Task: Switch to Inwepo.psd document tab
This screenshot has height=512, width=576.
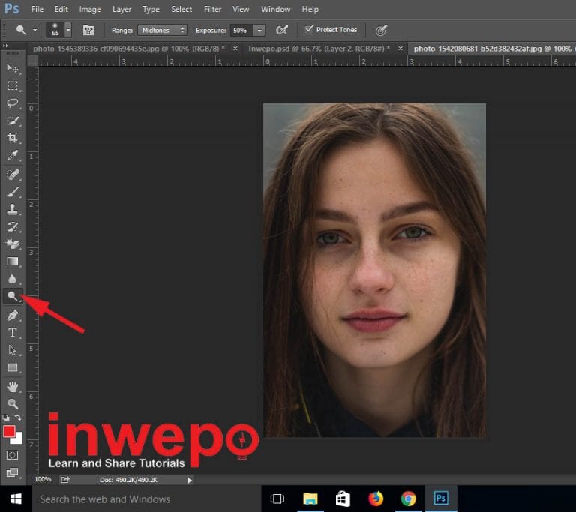Action: pos(319,49)
